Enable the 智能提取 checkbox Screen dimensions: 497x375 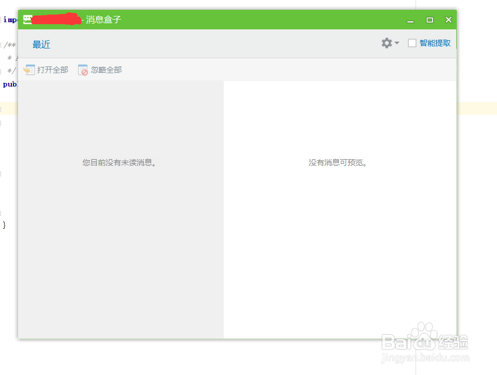click(x=412, y=43)
